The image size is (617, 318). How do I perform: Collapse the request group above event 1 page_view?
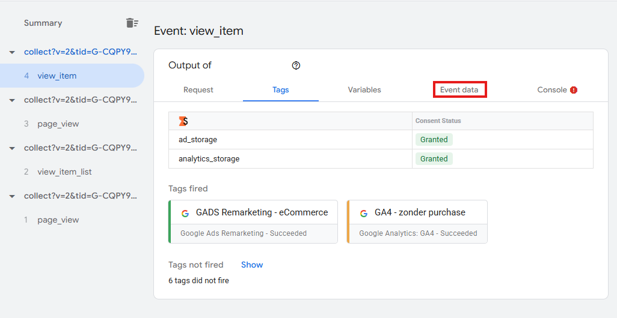(x=11, y=196)
